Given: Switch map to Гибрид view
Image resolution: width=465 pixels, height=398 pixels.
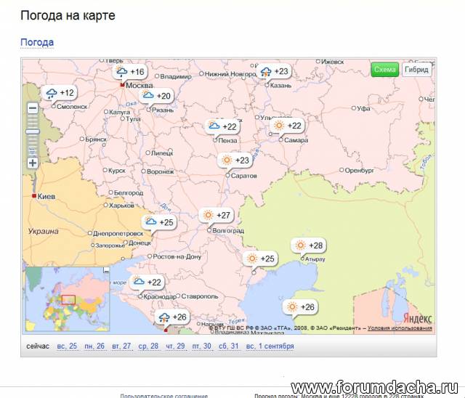Looking at the screenshot, I should pyautogui.click(x=416, y=70).
